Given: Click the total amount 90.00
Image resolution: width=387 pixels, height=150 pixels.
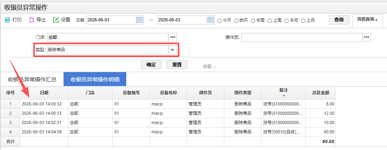Looking at the screenshot, I should point(321,142).
